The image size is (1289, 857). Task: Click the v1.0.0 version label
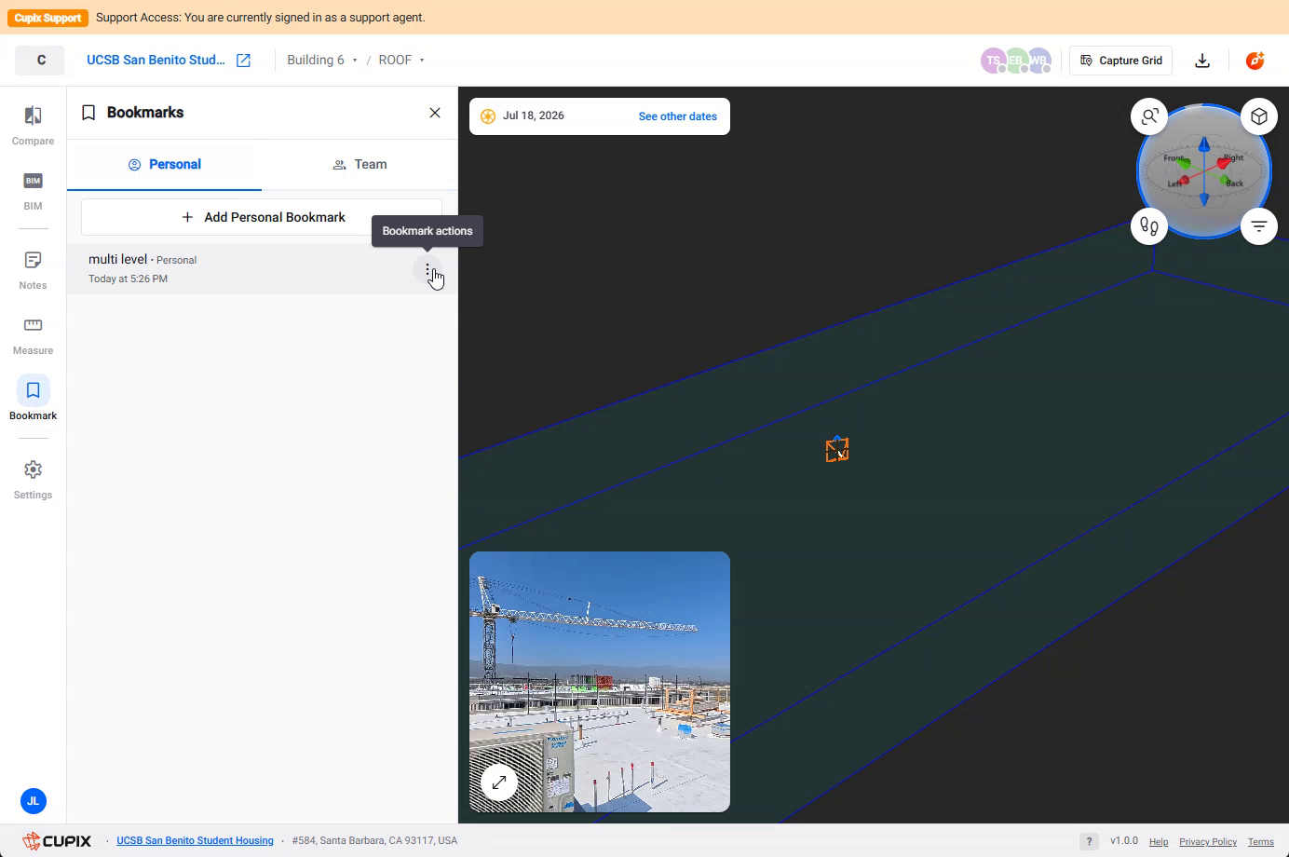pyautogui.click(x=1124, y=841)
